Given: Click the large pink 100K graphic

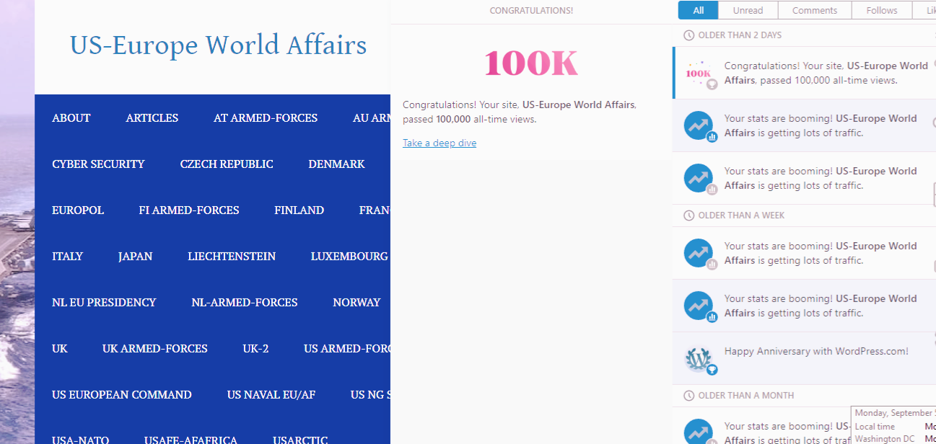Looking at the screenshot, I should 531,63.
